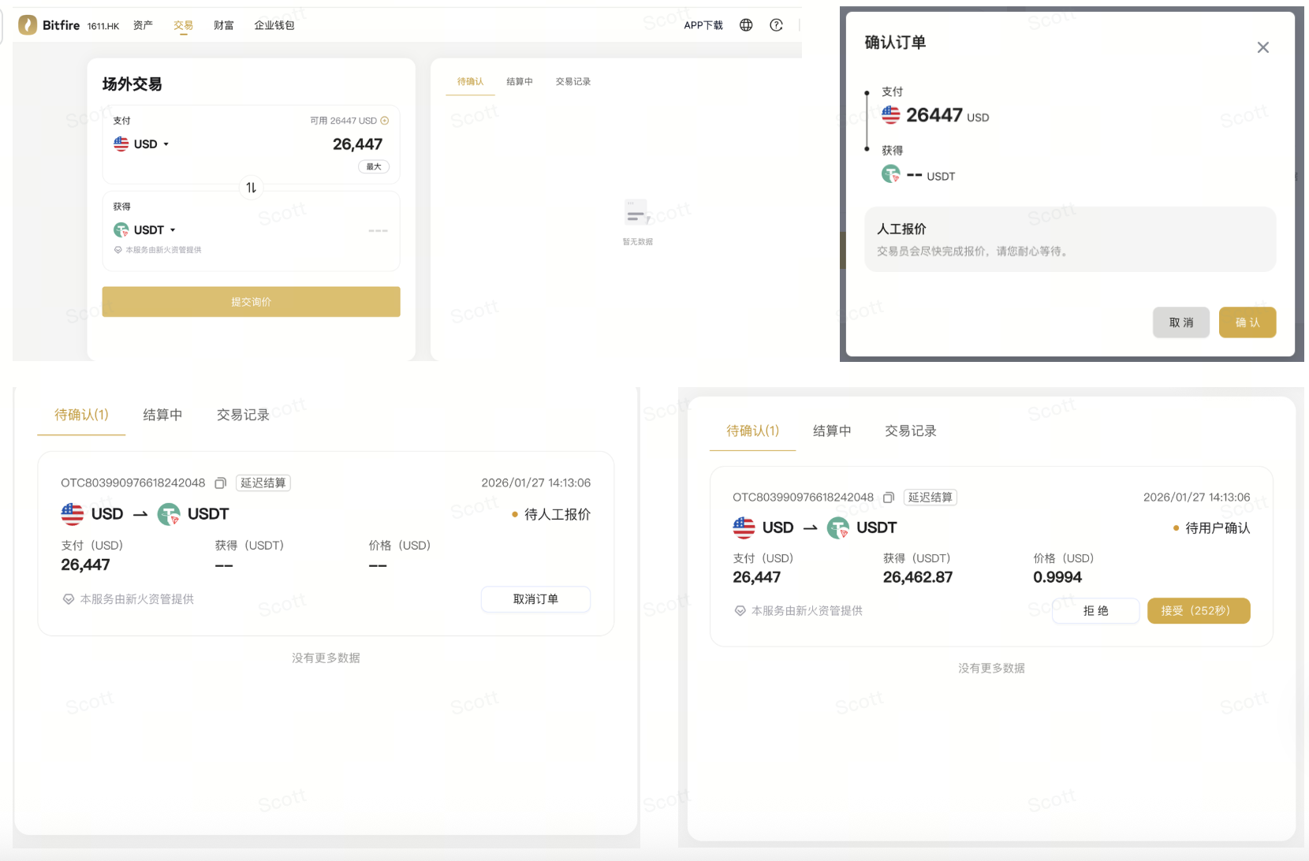
Task: Close the confirm order dialog
Action: tap(1262, 47)
